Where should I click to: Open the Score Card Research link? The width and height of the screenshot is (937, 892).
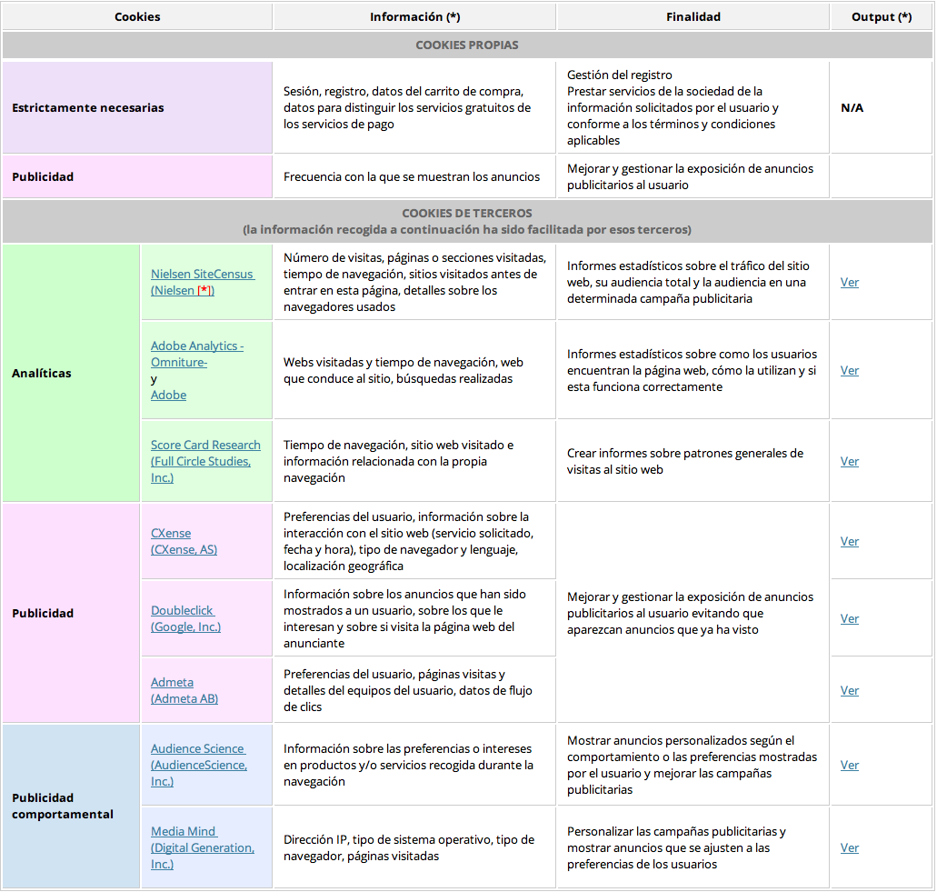[x=205, y=461]
